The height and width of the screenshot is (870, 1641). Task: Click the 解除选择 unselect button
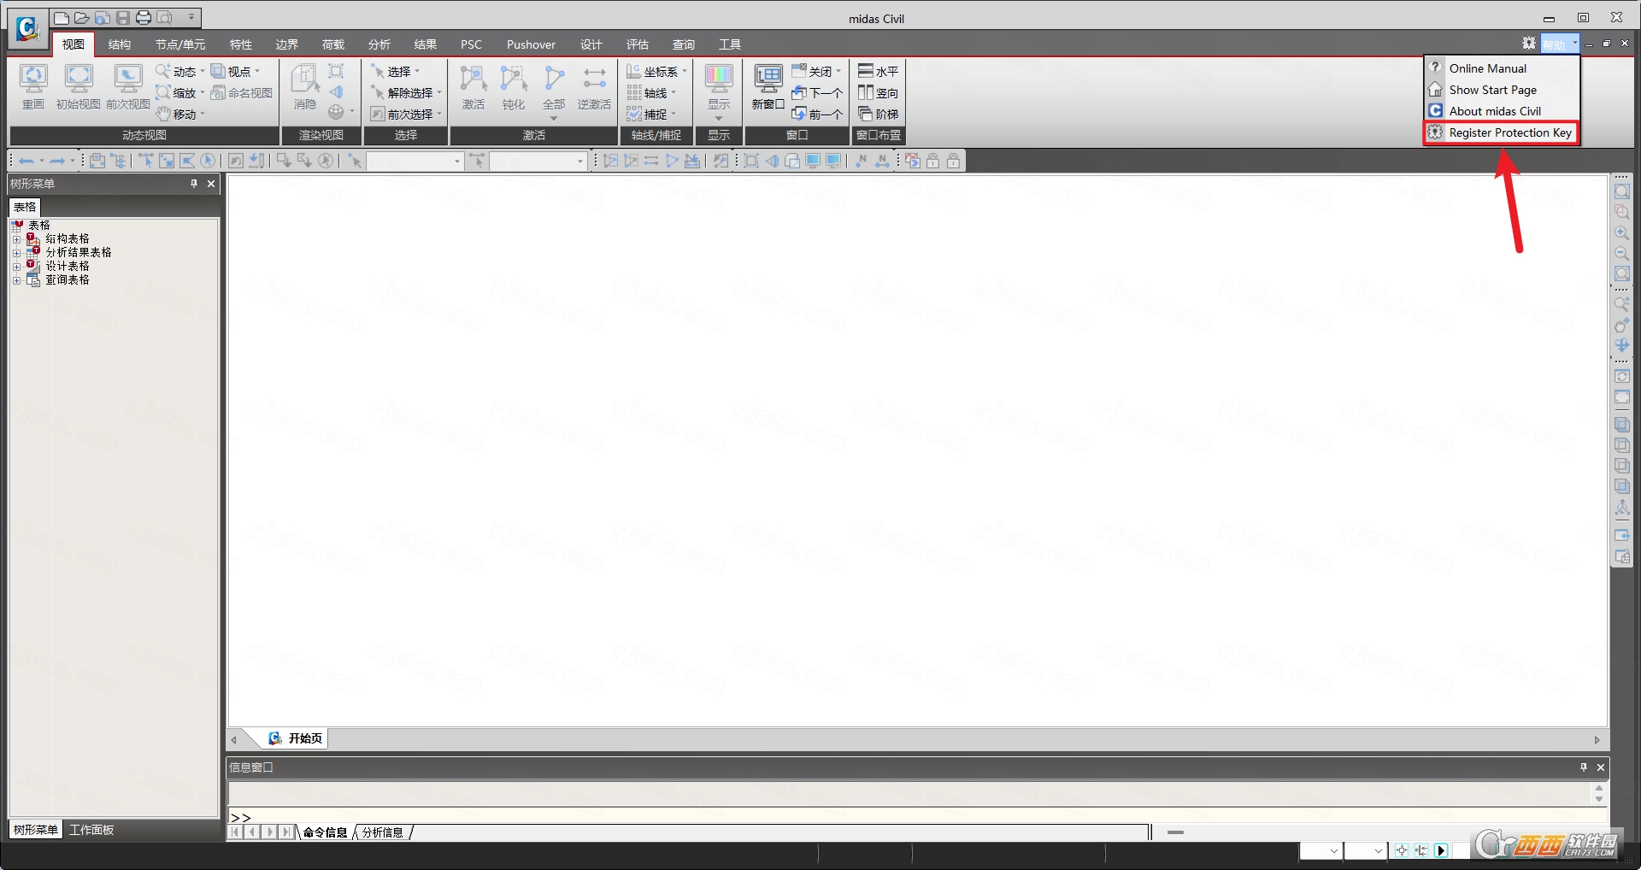tap(406, 93)
